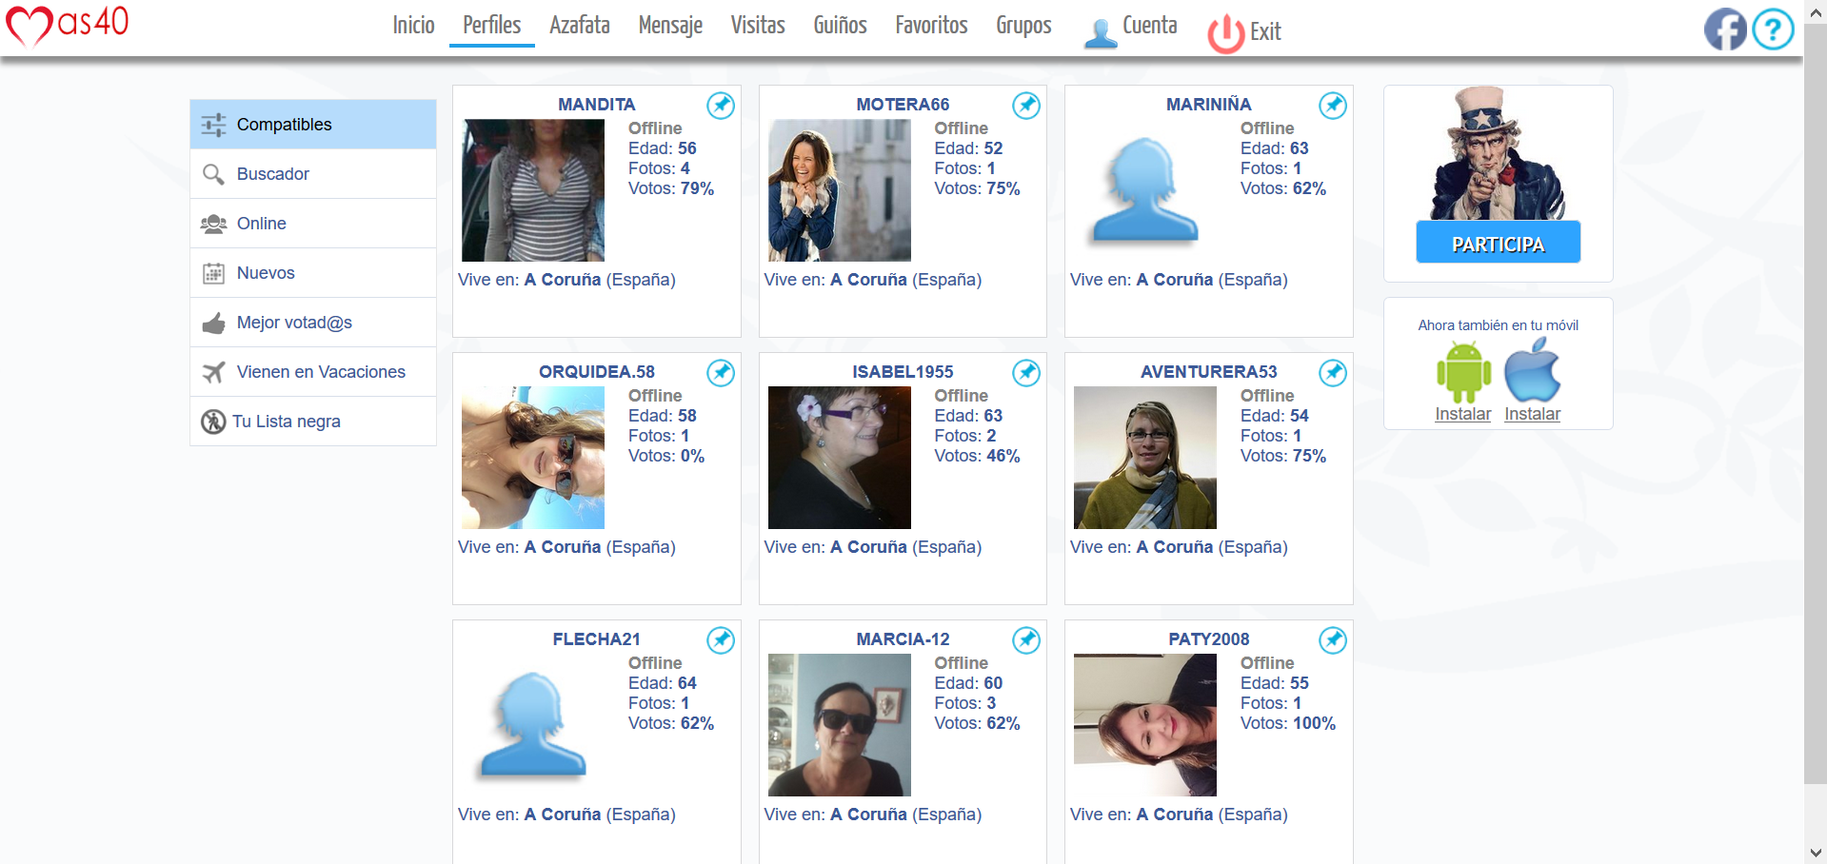Open Tu Lista negra blocked users icon
1827x864 pixels.
click(x=213, y=421)
